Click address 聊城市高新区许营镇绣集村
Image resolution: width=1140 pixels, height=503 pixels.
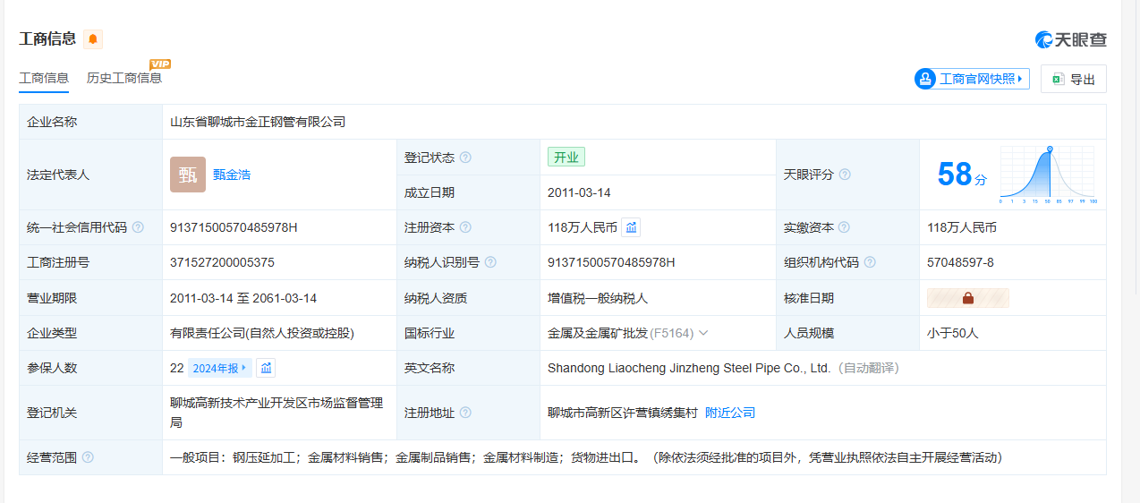point(623,413)
